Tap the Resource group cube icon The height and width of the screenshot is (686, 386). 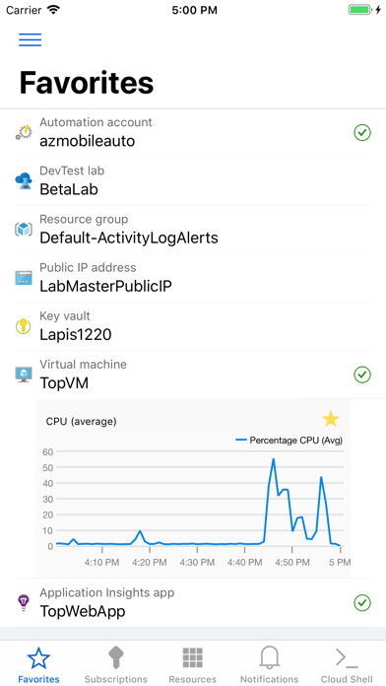click(24, 230)
